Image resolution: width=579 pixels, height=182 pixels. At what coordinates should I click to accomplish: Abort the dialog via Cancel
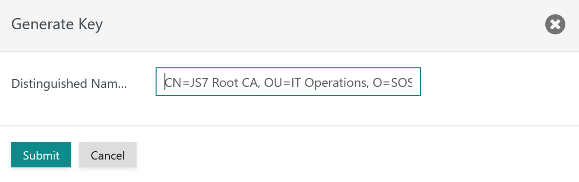click(x=108, y=155)
